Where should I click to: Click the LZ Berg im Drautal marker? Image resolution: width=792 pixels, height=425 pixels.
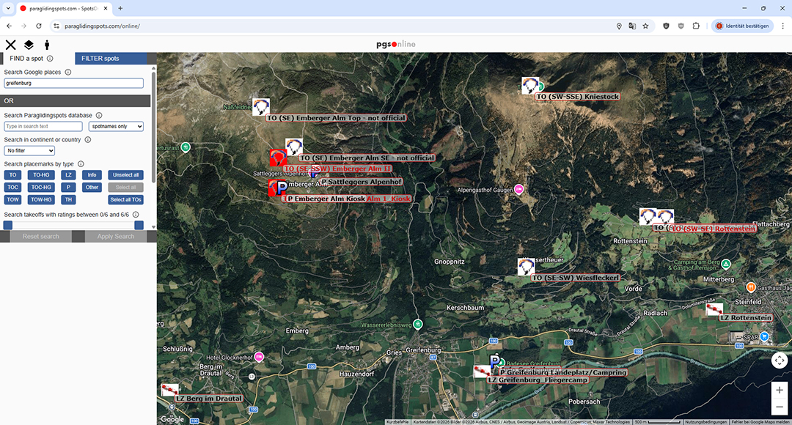[x=169, y=391]
